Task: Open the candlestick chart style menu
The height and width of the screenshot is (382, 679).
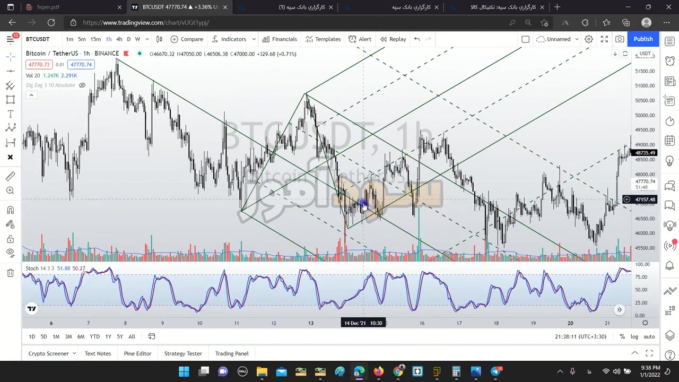Action: pyautogui.click(x=159, y=39)
